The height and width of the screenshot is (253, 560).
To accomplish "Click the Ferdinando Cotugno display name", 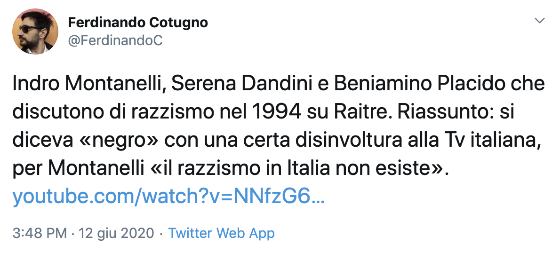I will [x=138, y=23].
